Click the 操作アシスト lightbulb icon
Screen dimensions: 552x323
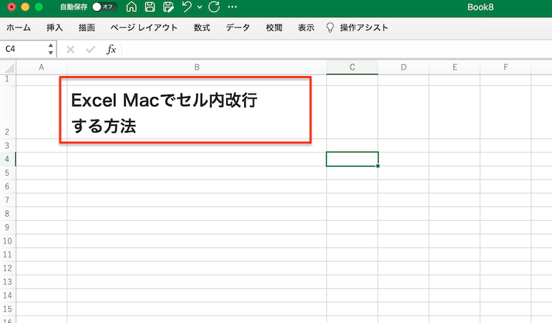pos(330,28)
